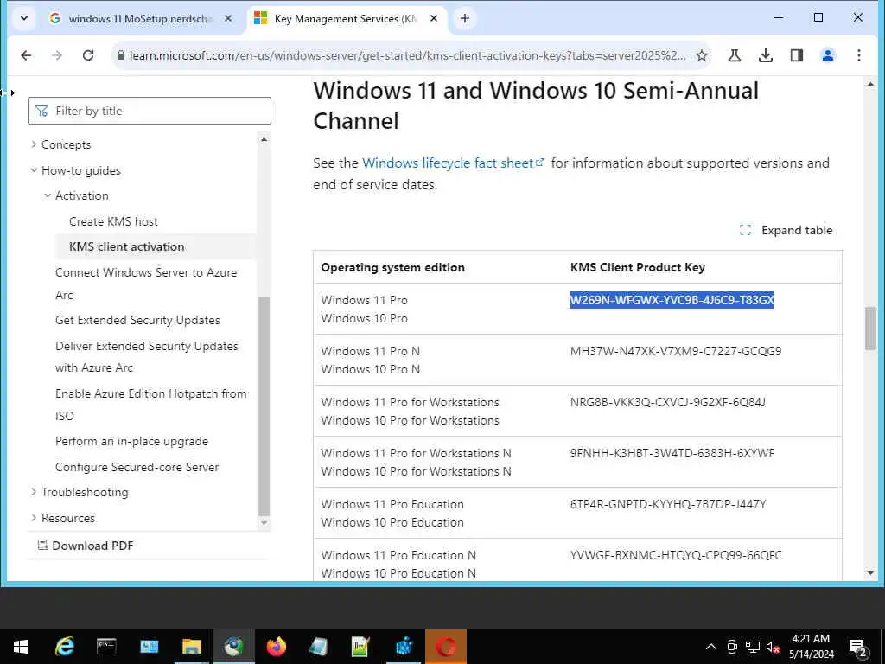885x664 pixels.
Task: Click the sidebar scroll up arrow
Action: click(x=264, y=139)
